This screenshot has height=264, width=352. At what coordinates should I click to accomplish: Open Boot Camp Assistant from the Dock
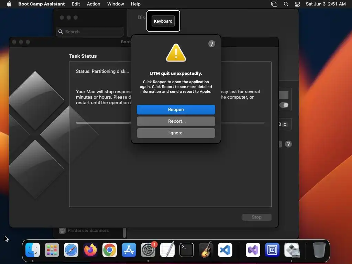291,250
